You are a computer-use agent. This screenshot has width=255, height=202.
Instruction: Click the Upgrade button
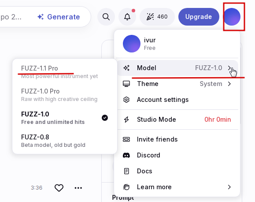coord(199,17)
